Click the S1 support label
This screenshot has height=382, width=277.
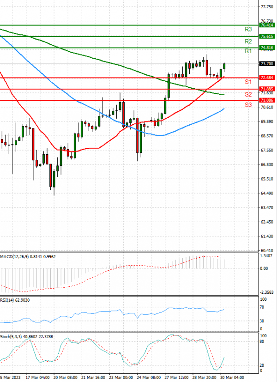click(248, 82)
